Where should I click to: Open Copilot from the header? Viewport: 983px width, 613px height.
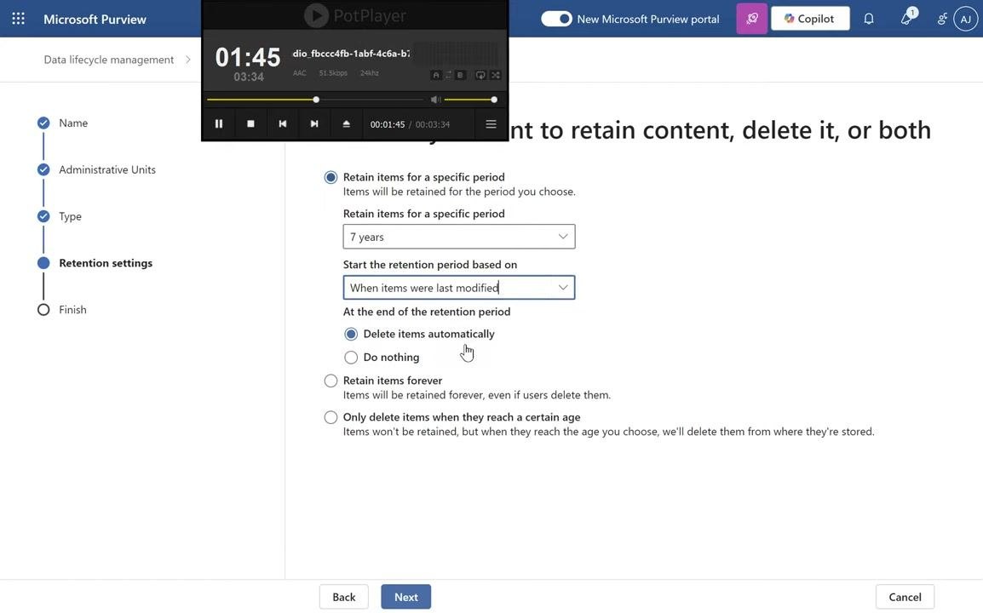810,19
